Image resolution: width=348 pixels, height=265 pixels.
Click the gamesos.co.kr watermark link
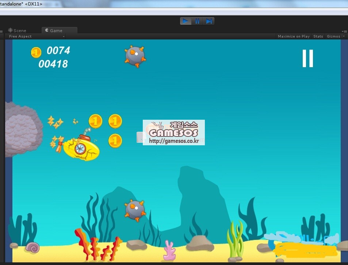click(174, 141)
